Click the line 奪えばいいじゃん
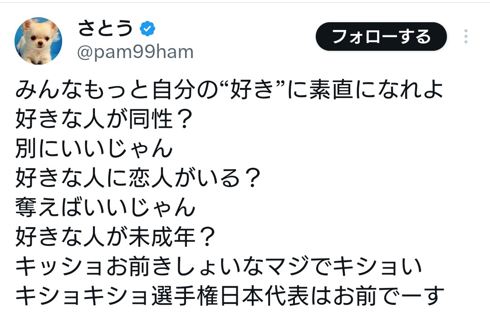Image resolution: width=490 pixels, height=317 pixels. 105,208
